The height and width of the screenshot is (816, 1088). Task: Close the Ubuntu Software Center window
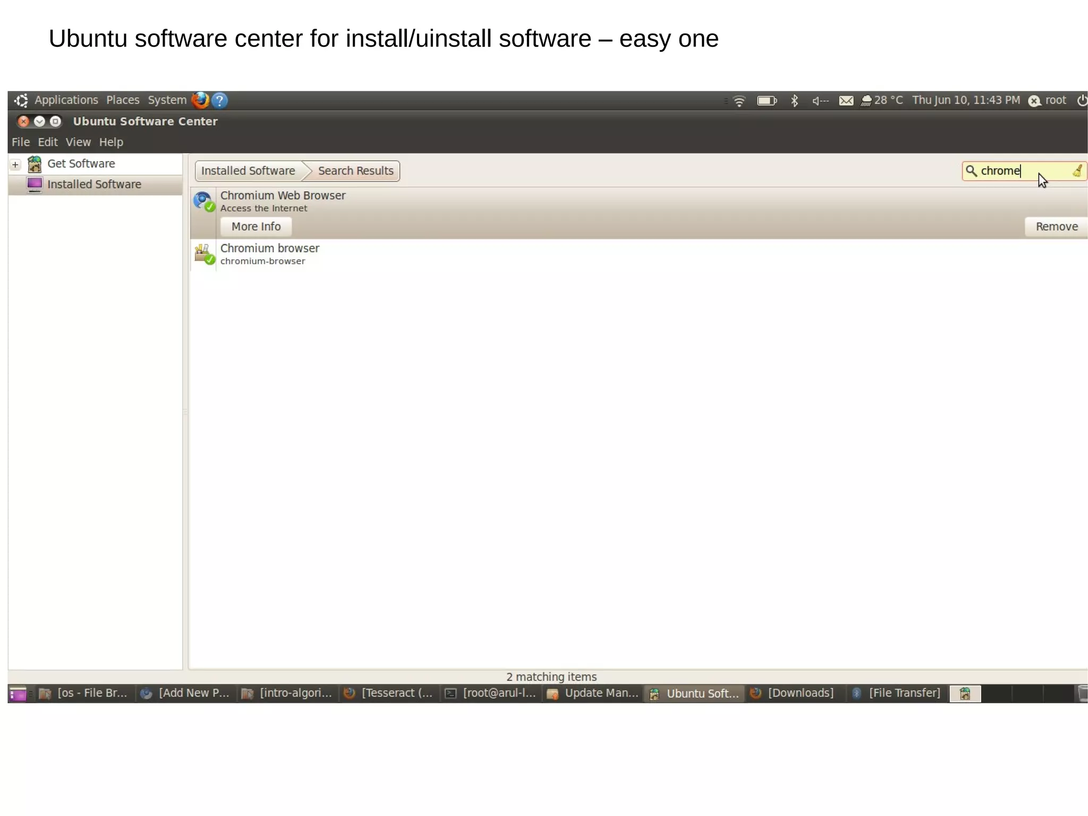pos(23,121)
